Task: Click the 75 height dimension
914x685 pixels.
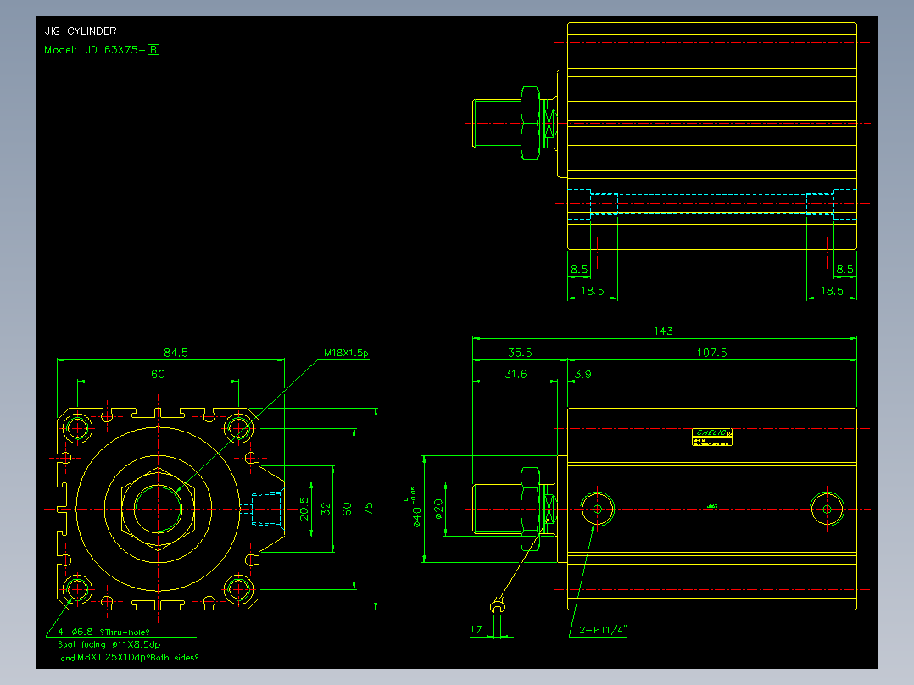Action: 368,509
